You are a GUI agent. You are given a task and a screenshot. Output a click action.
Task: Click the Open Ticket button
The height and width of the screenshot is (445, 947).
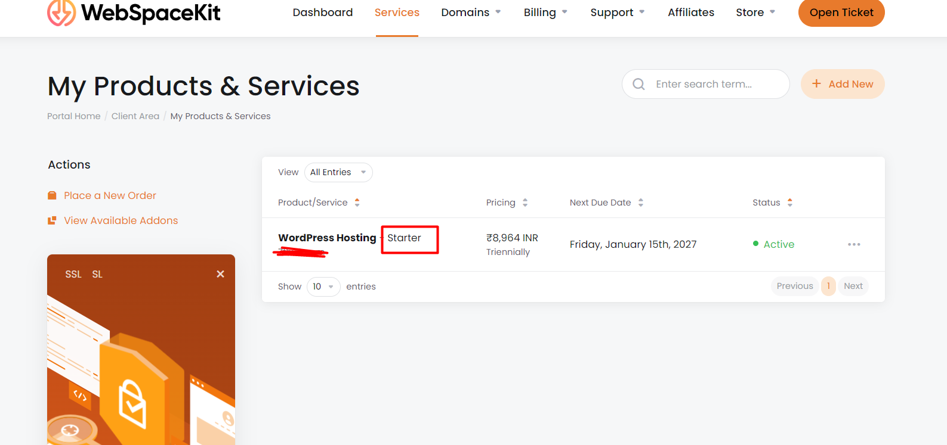(x=841, y=13)
